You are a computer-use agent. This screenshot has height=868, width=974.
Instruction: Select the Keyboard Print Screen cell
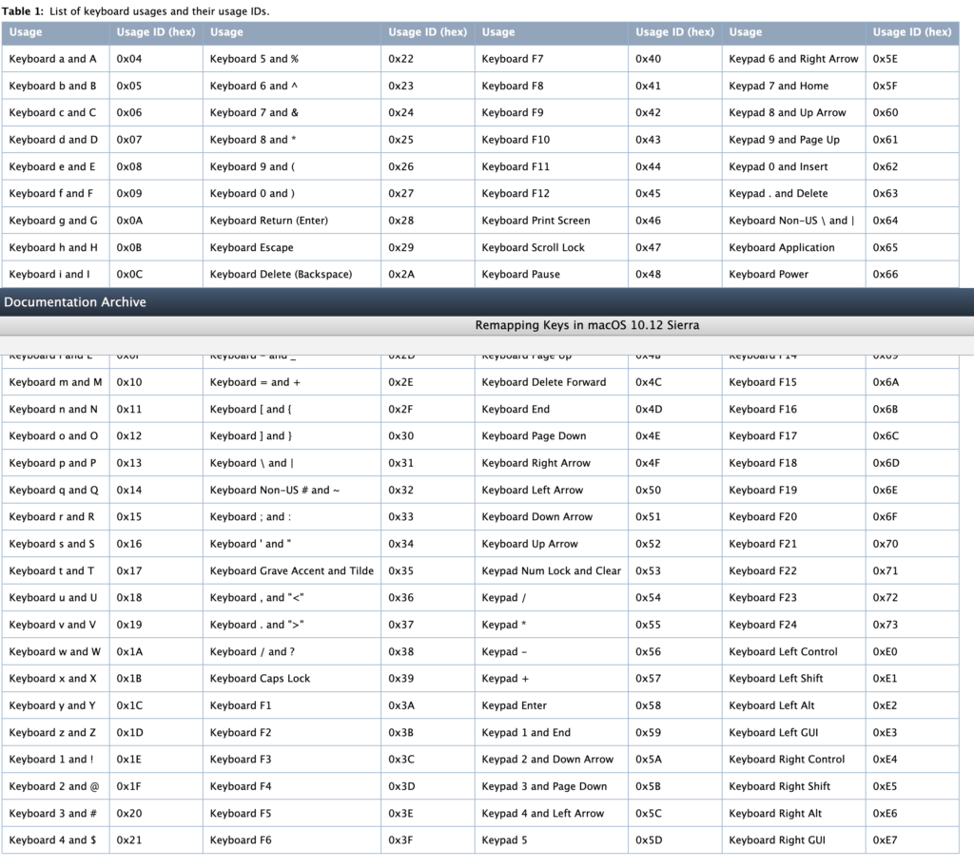pyautogui.click(x=536, y=221)
